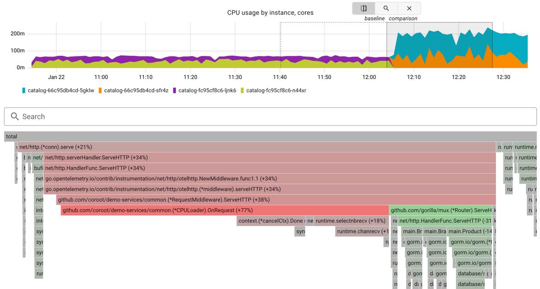Click legend label catalog-fc95cf8c6-ljnk6

pyautogui.click(x=208, y=90)
